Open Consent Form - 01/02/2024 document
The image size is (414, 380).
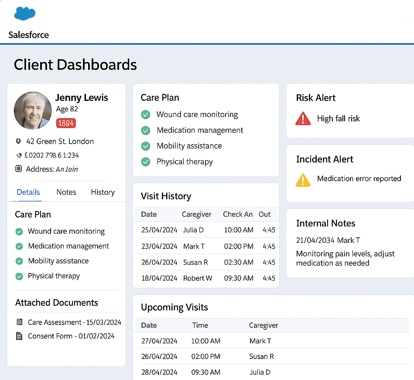71,336
